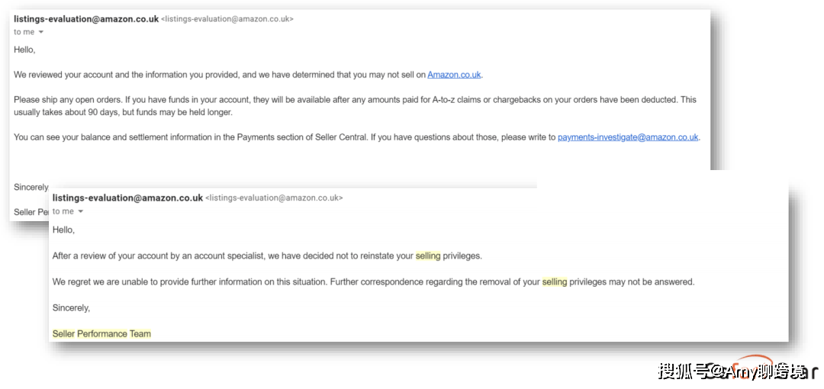The height and width of the screenshot is (389, 824).
Task: Expand recipient details in second email
Action: click(80, 211)
